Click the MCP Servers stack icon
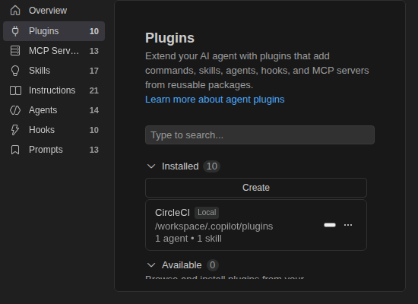 click(x=15, y=51)
